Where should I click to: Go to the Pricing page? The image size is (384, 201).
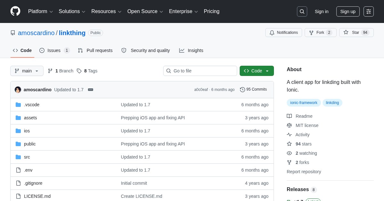point(212,11)
